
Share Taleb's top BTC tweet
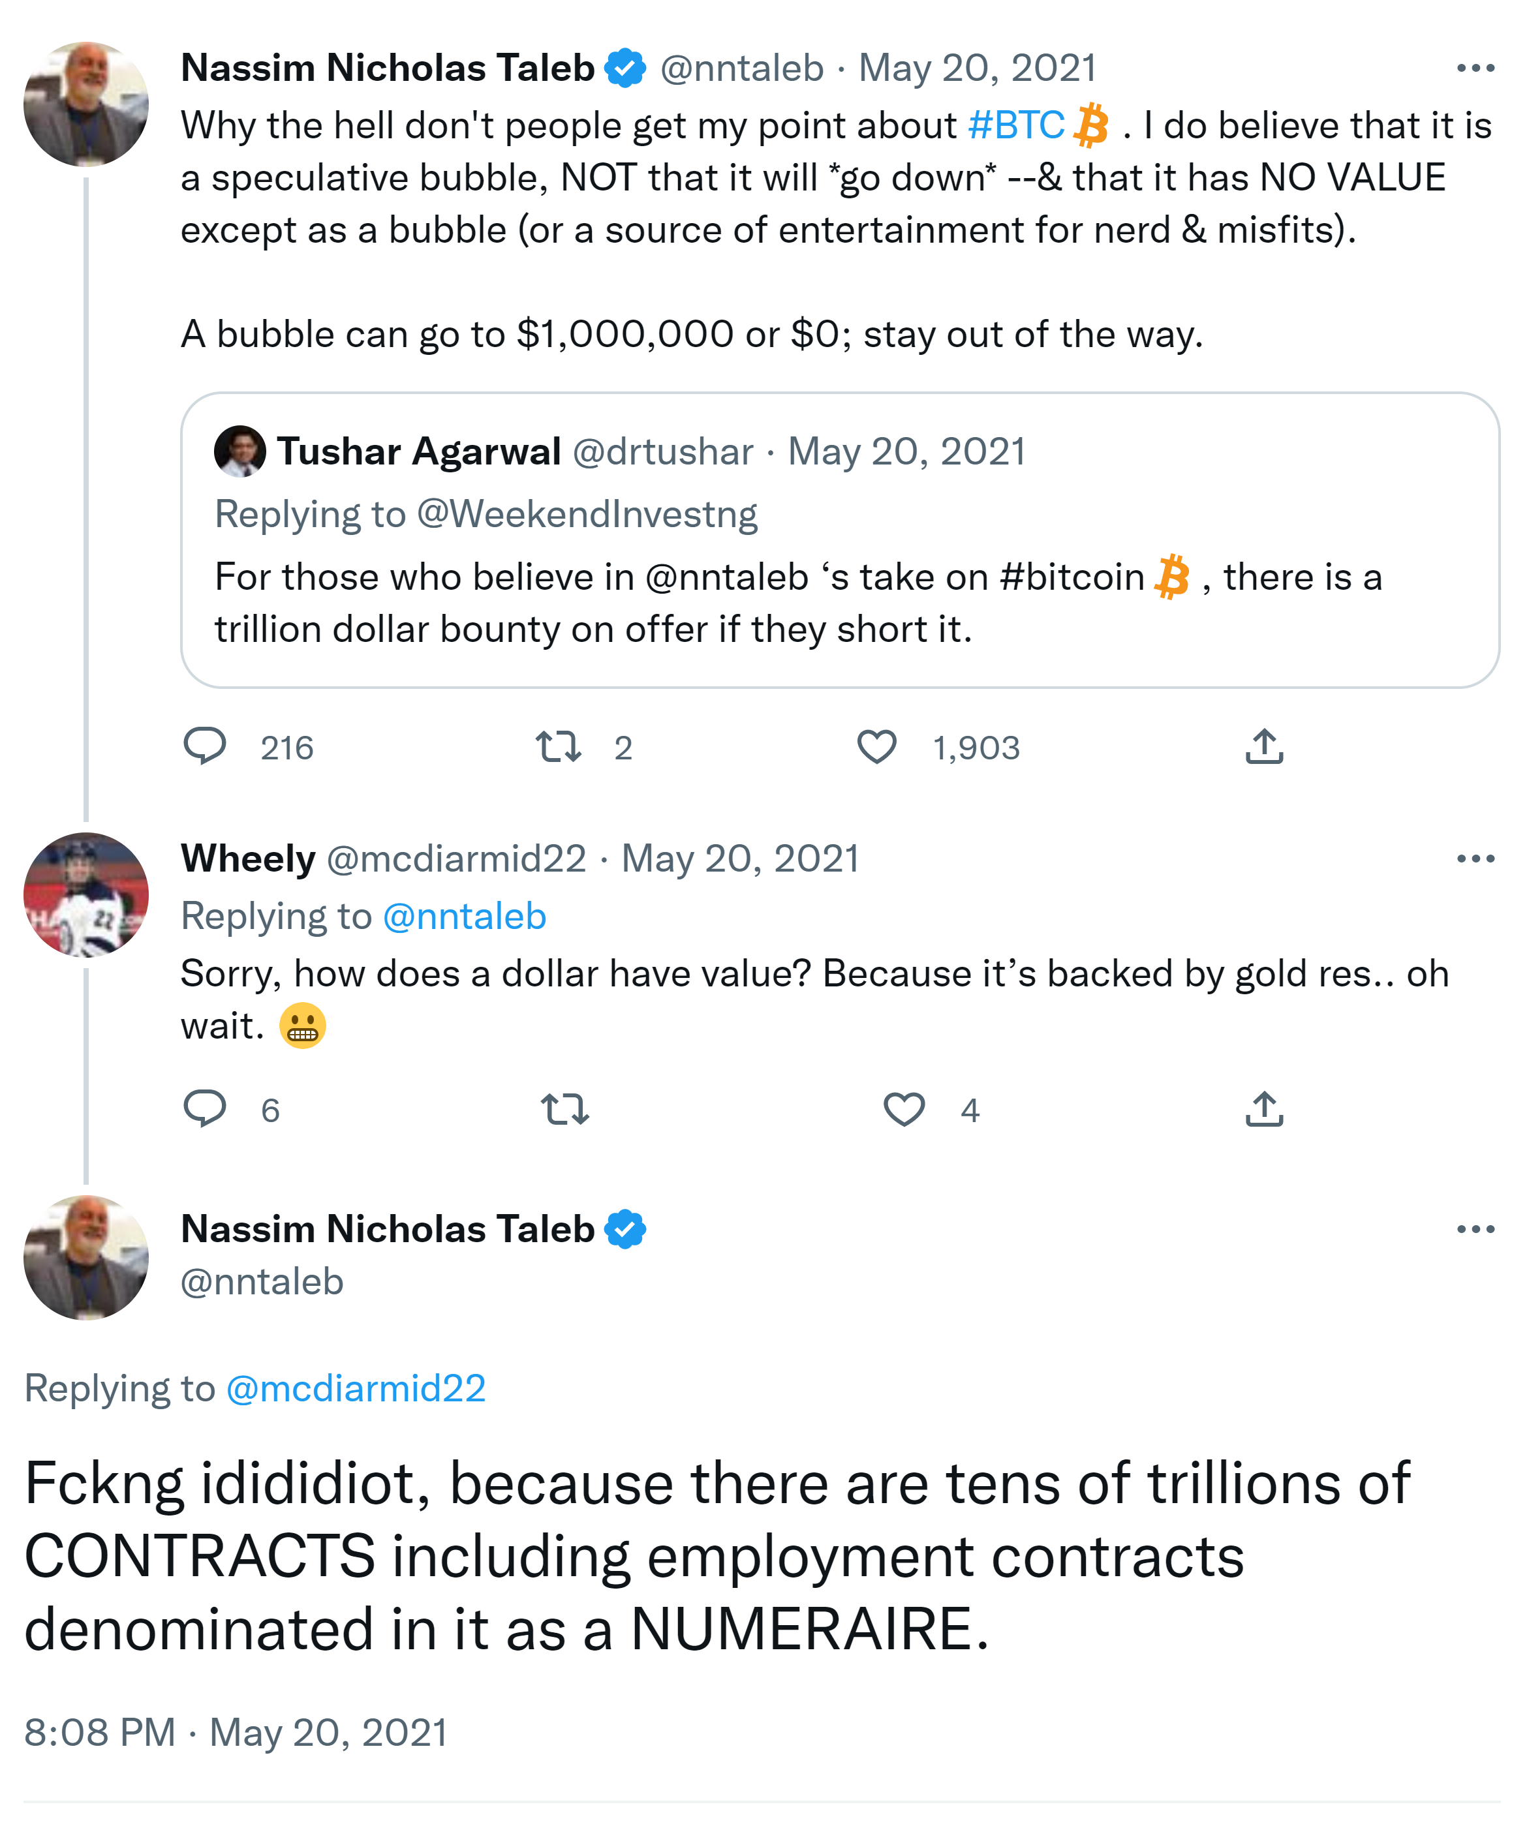coord(1264,746)
